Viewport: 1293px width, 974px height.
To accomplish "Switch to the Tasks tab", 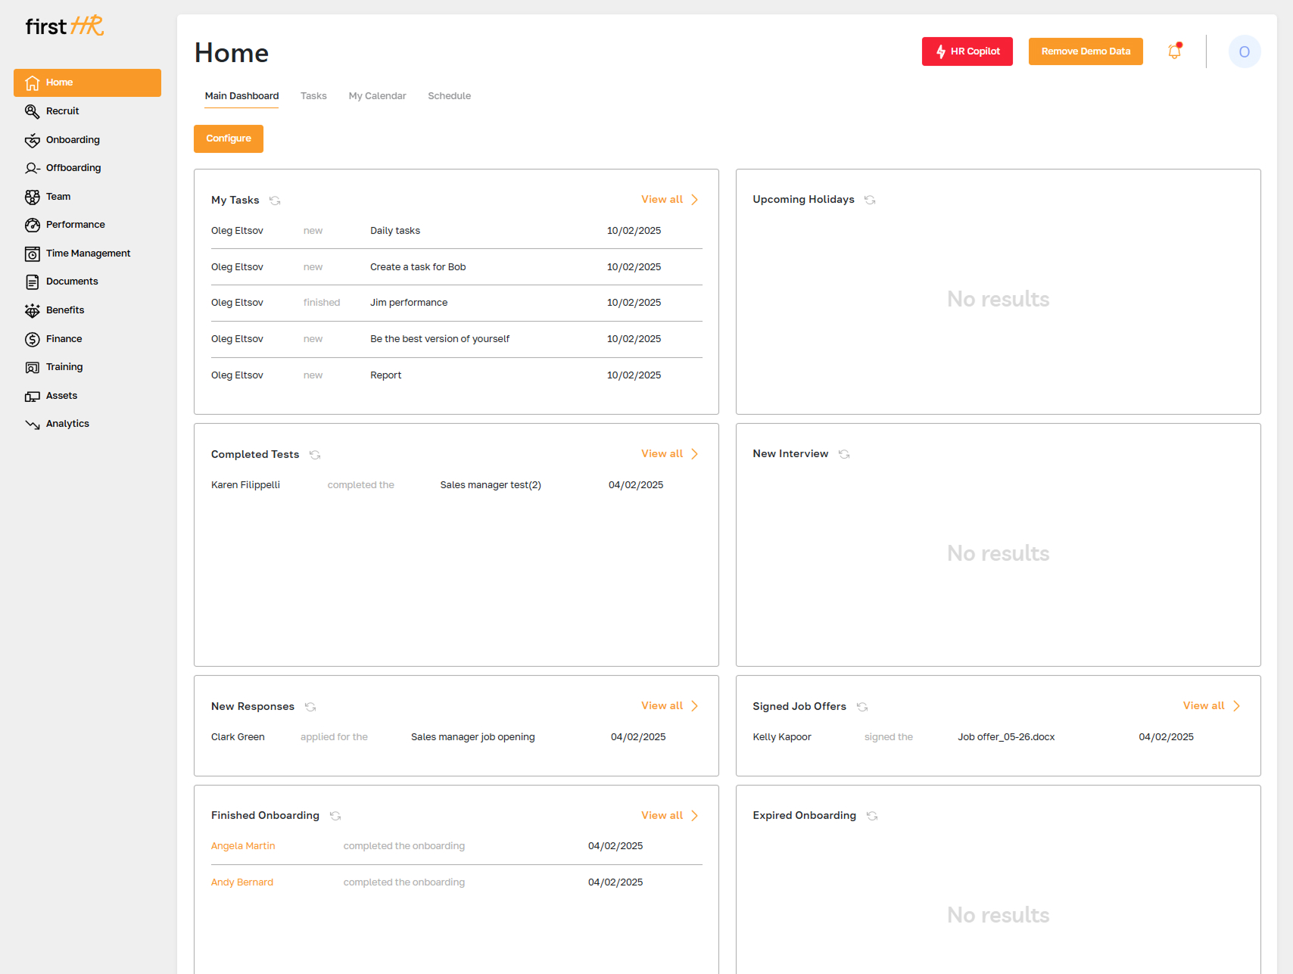I will 313,96.
